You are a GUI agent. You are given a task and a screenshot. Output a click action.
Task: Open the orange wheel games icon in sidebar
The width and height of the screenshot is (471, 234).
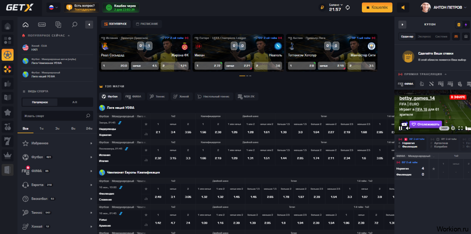(x=7, y=69)
